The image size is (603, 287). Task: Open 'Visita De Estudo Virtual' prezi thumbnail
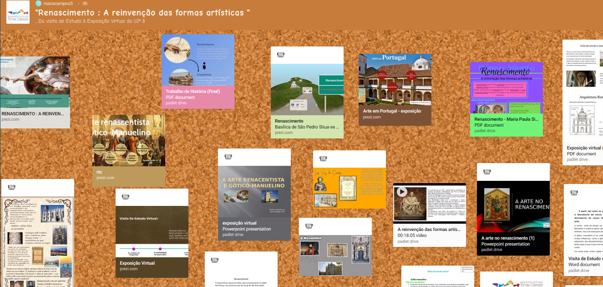[x=152, y=231]
